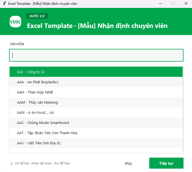Click the BƯỚC 2/3 step badge
The height and width of the screenshot is (172, 192).
[x=37, y=16]
